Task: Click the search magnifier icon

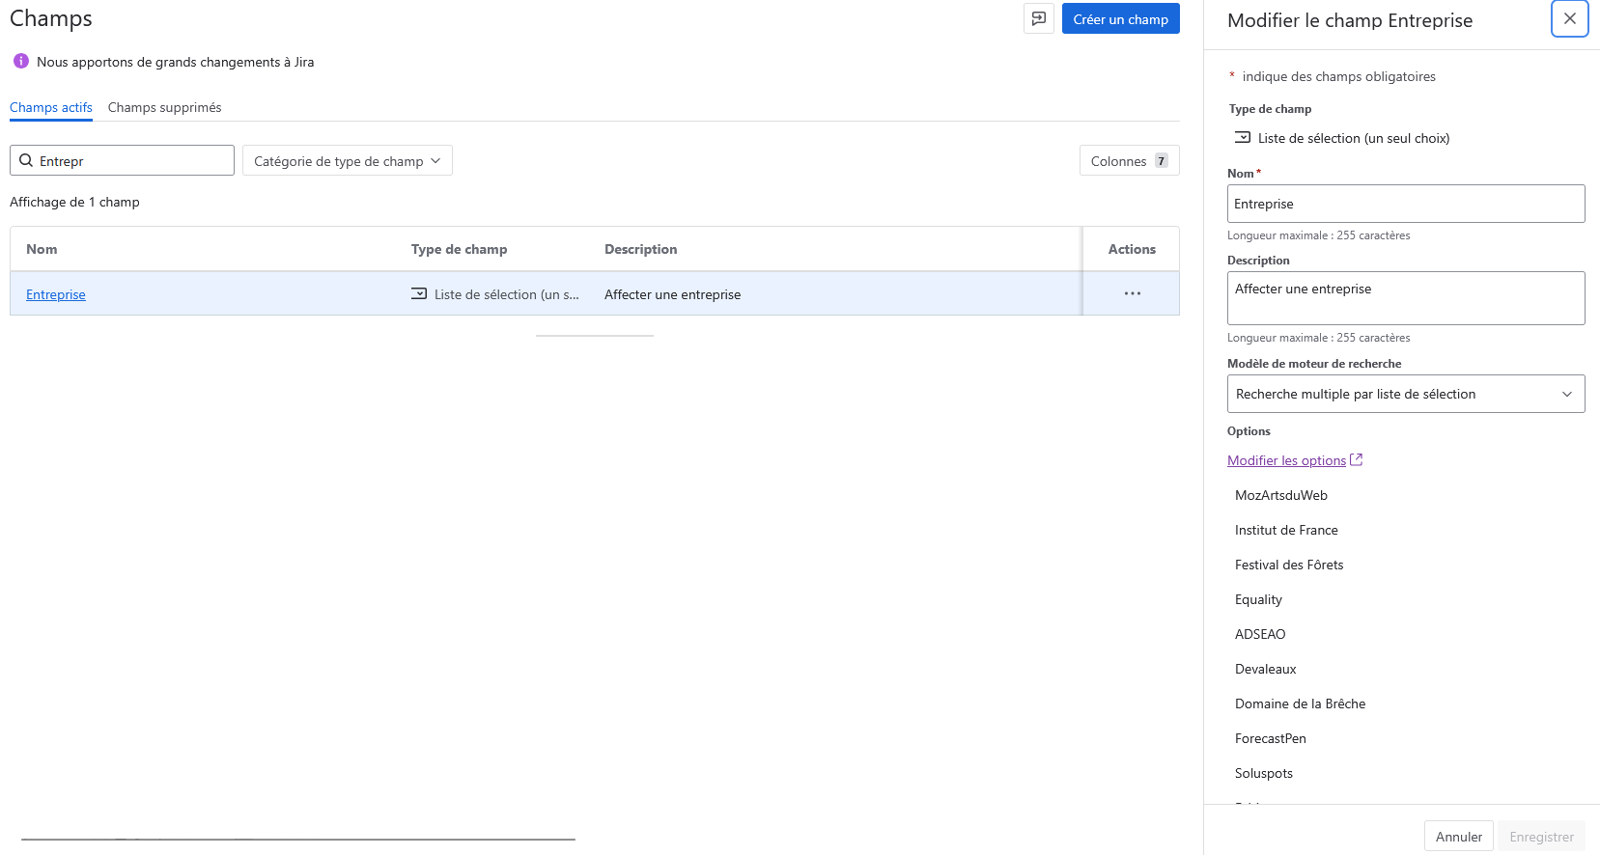Action: tap(26, 161)
